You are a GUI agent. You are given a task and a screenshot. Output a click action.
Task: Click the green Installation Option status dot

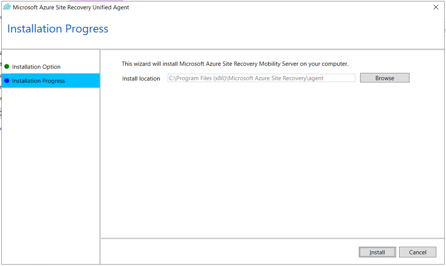[x=7, y=67]
